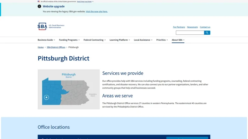Open the Learning Platform menu
Screen dimensions: 248x139
pos(120,40)
